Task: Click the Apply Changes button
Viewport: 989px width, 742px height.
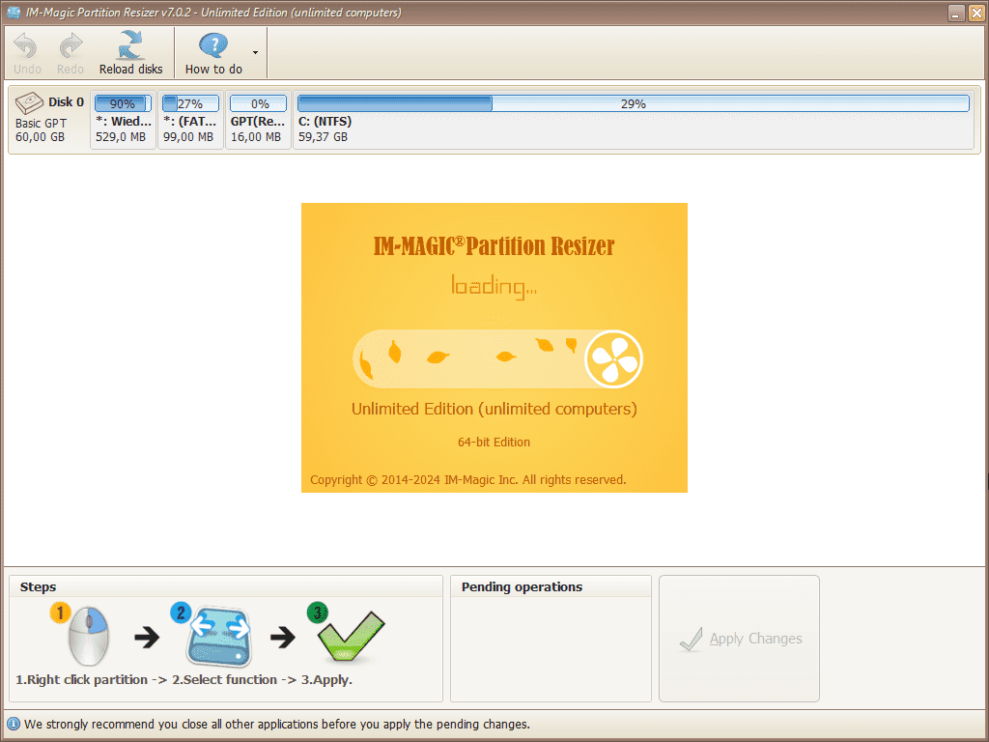Action: (739, 639)
